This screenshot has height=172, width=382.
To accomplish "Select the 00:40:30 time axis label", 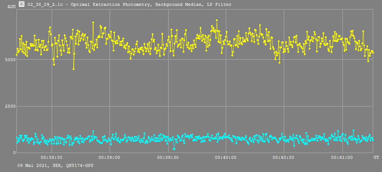I will 284,157.
